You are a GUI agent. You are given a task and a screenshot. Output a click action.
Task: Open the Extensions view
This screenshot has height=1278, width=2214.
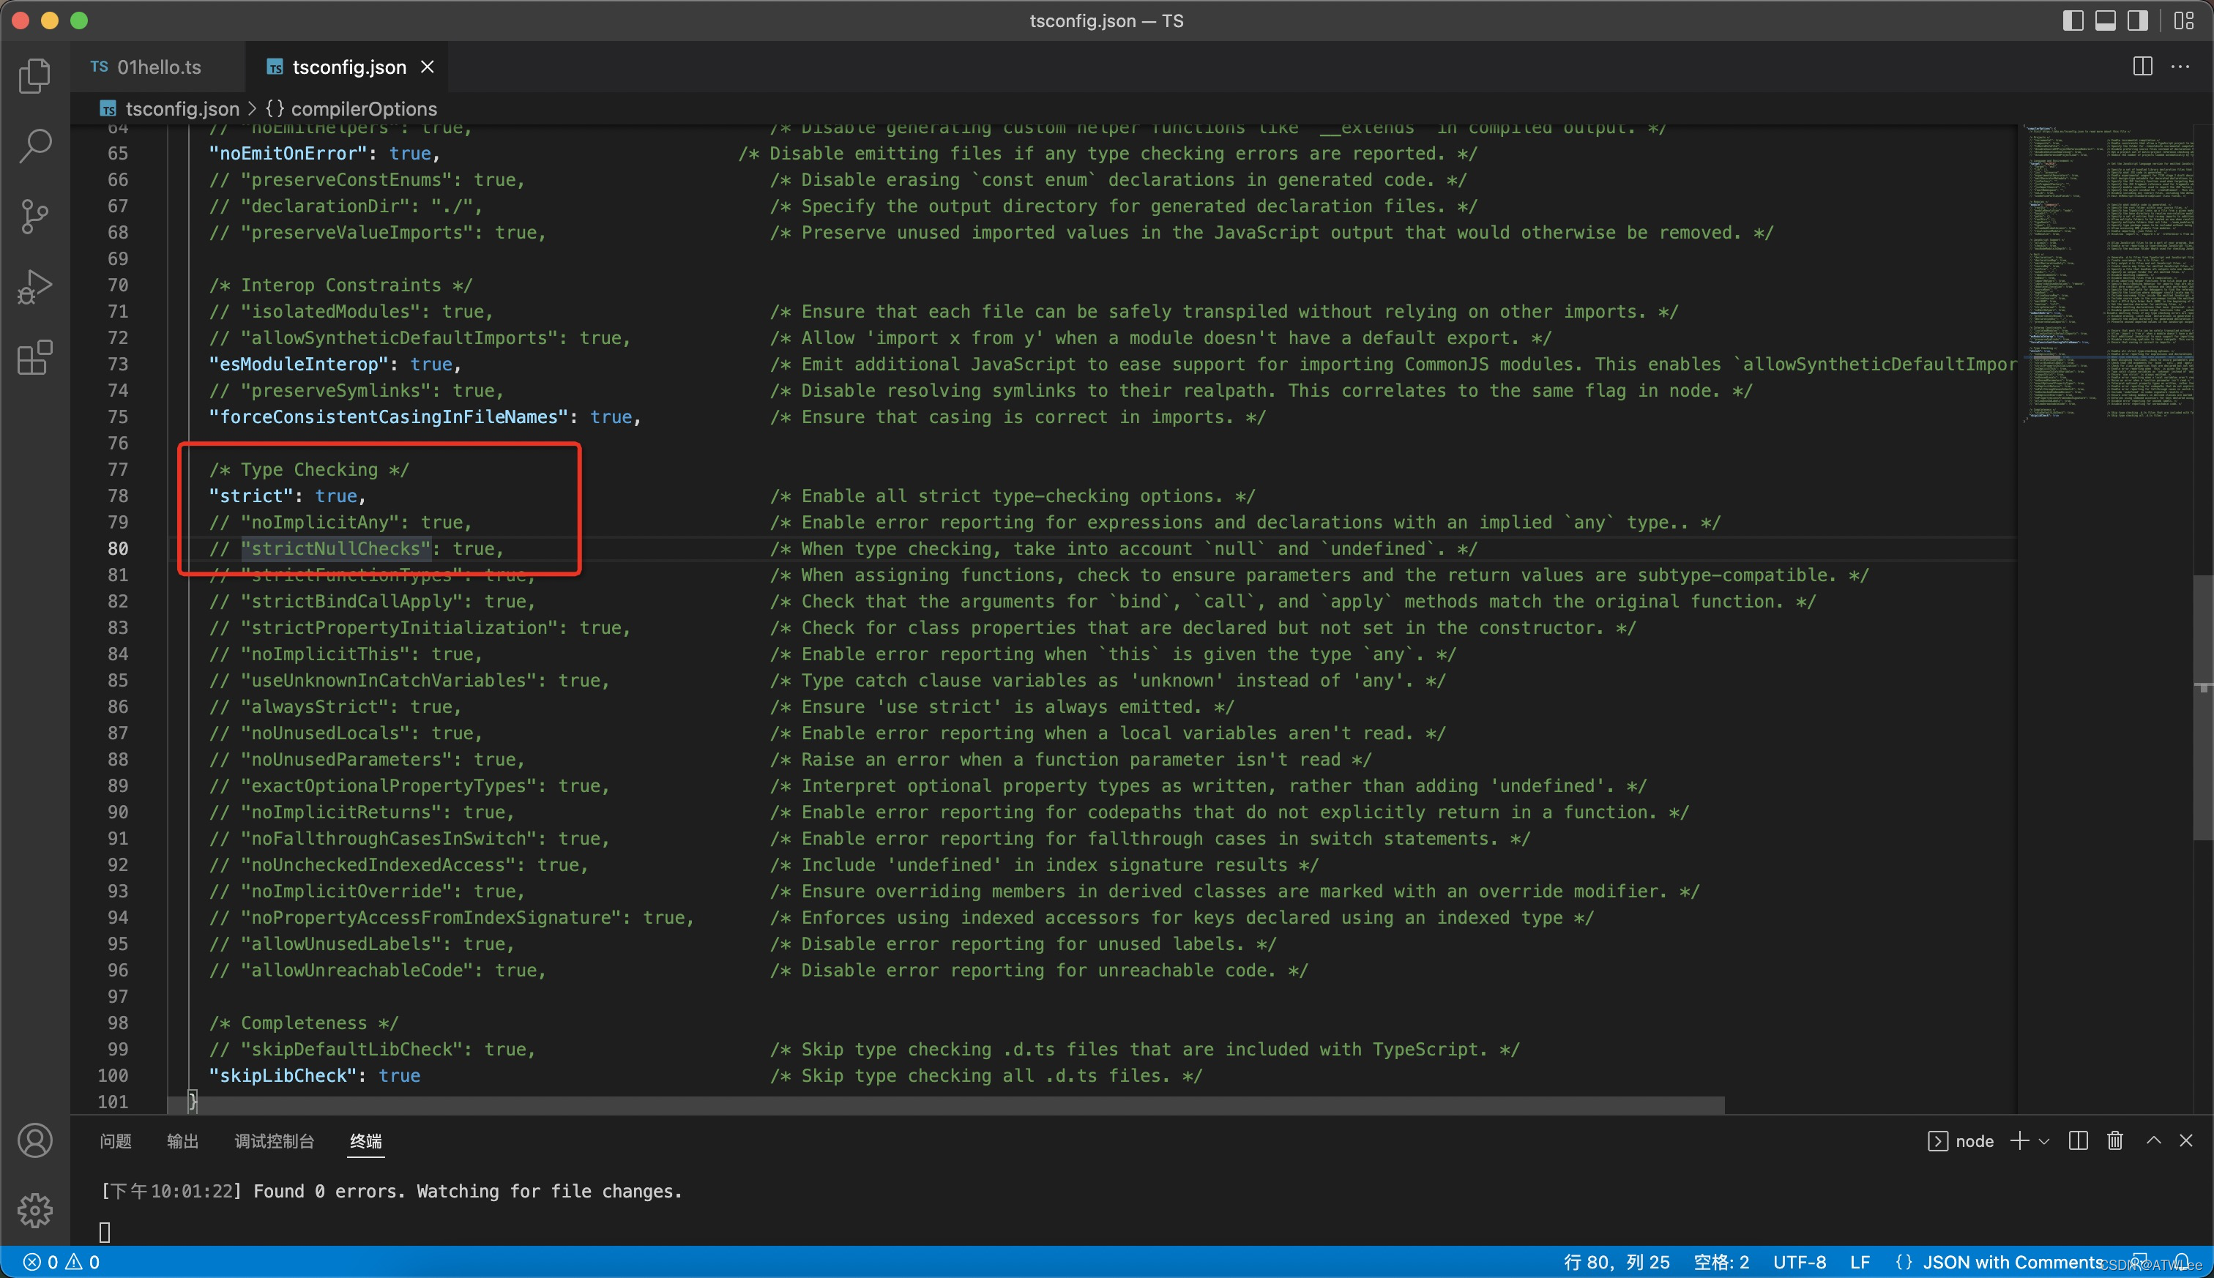coord(35,357)
